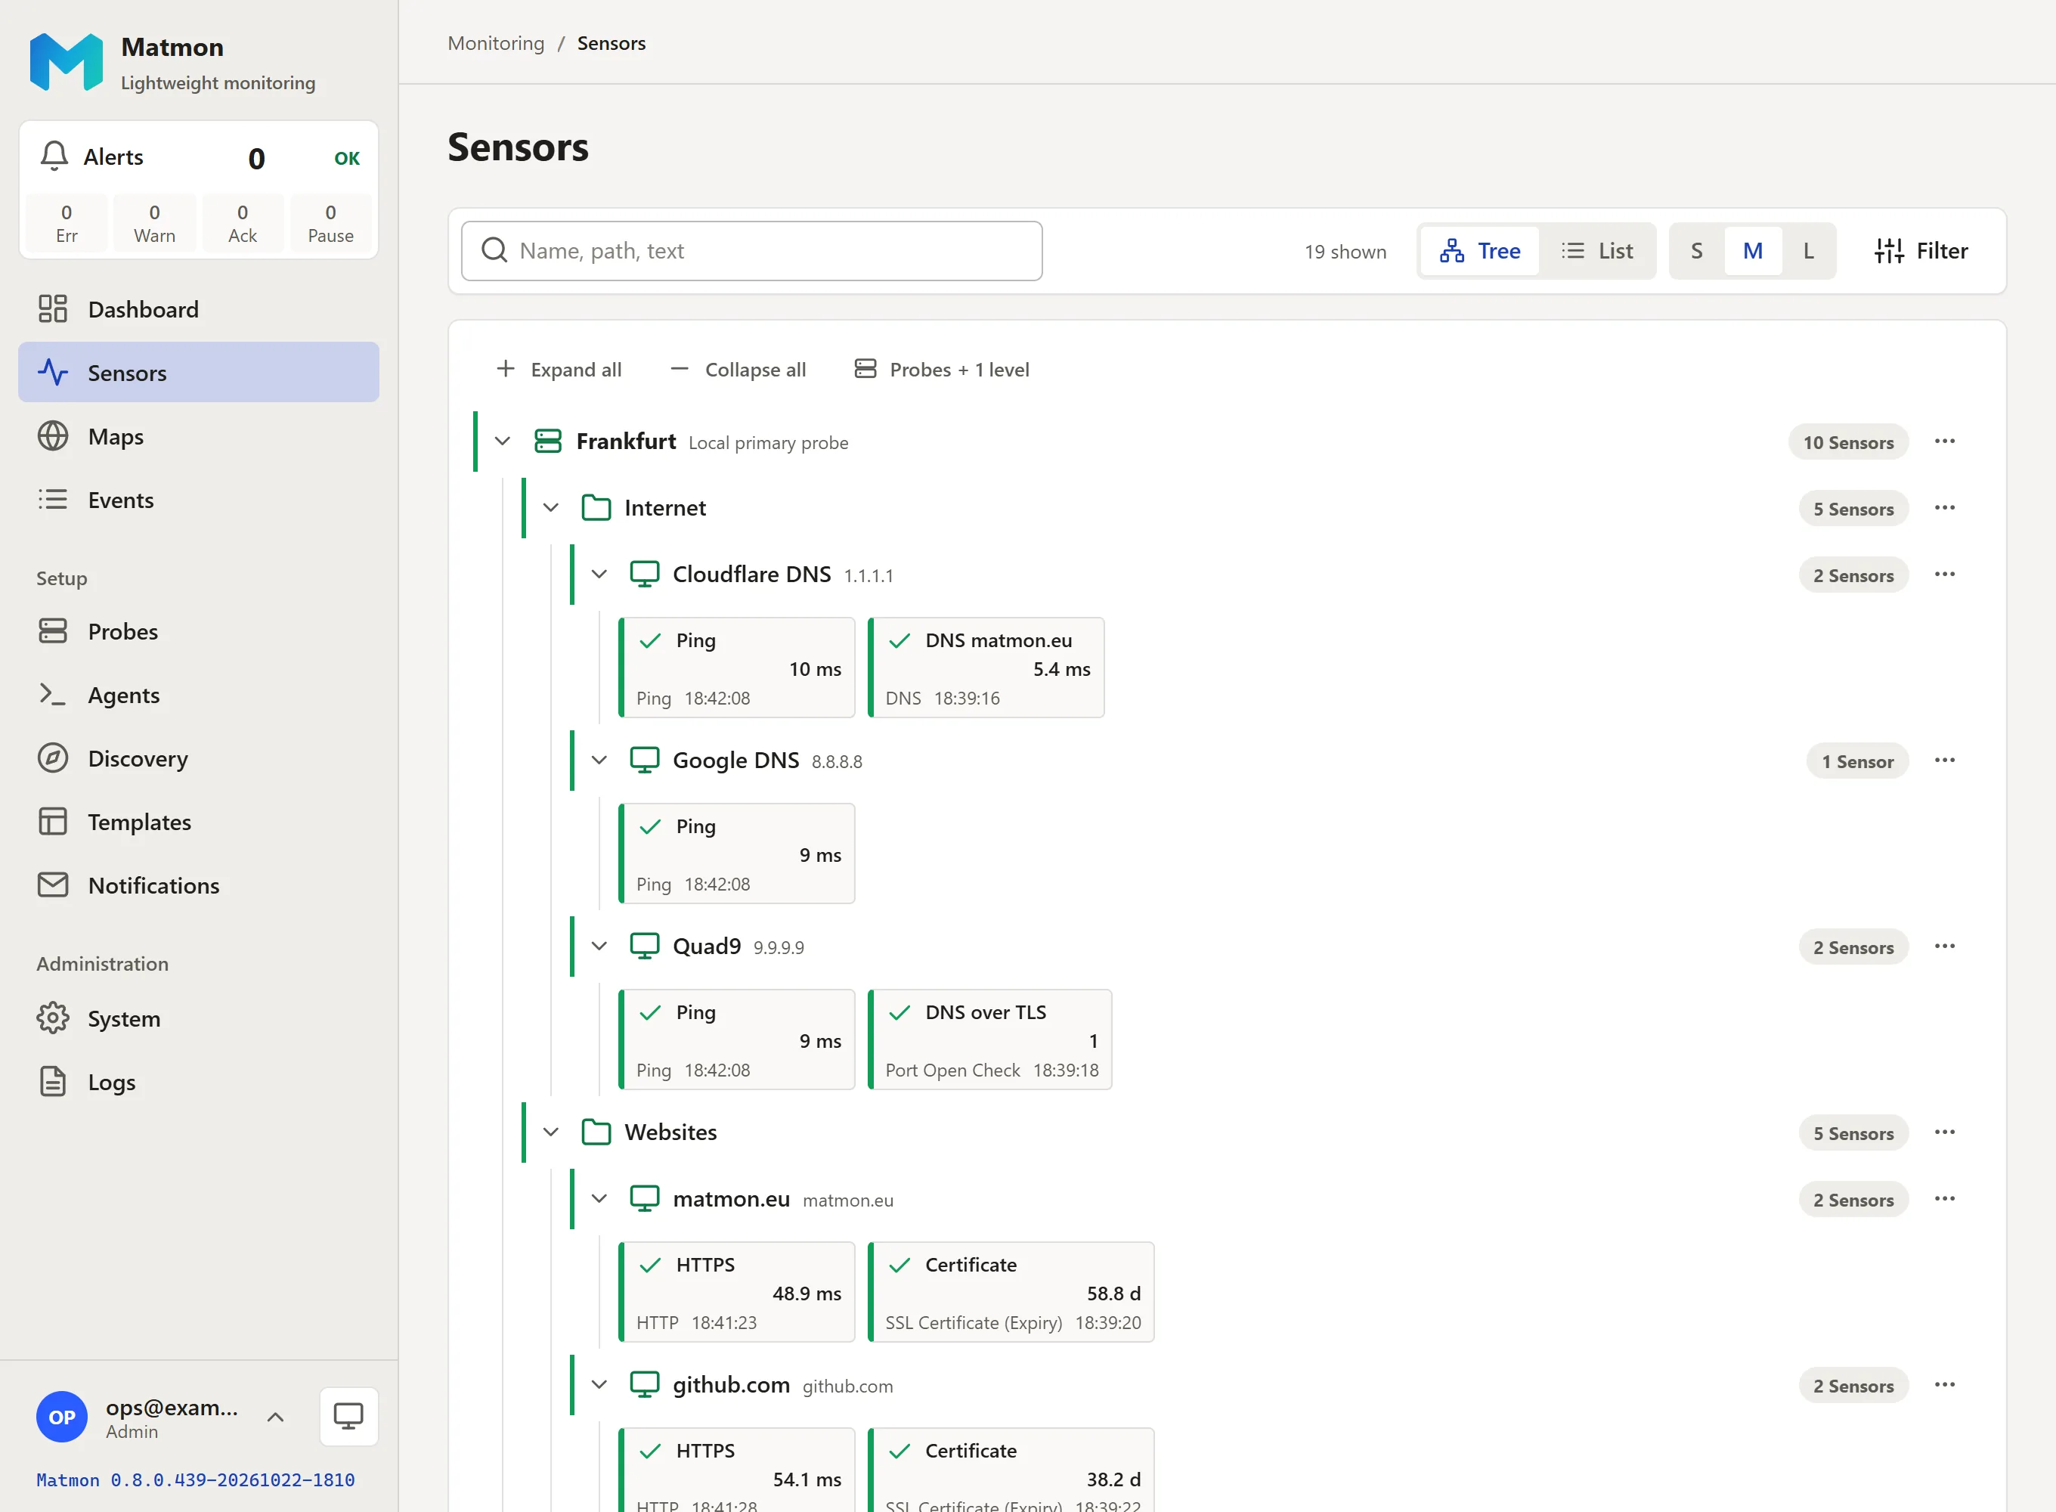Screen dimensions: 2056x1512
Task: Open Notifications envelope icon
Action: [53, 885]
